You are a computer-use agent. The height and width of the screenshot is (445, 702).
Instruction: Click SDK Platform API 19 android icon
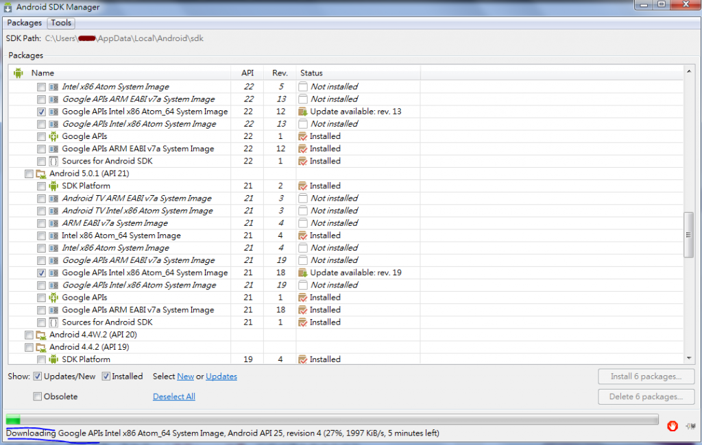point(53,359)
